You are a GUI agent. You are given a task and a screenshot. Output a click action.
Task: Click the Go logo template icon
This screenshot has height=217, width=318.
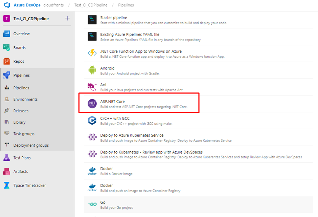coord(92,204)
